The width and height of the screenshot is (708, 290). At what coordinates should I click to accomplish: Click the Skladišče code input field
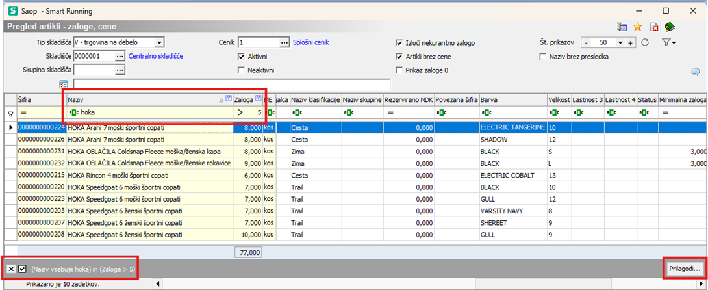(x=94, y=56)
